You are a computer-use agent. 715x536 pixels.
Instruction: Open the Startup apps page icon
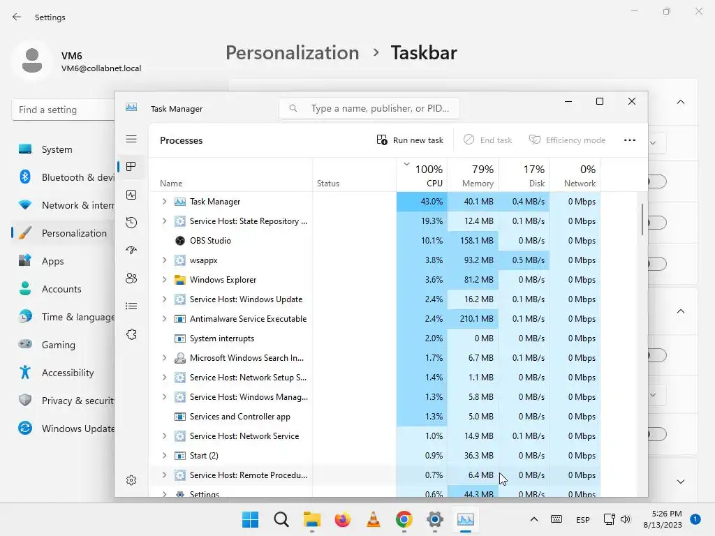[131, 251]
